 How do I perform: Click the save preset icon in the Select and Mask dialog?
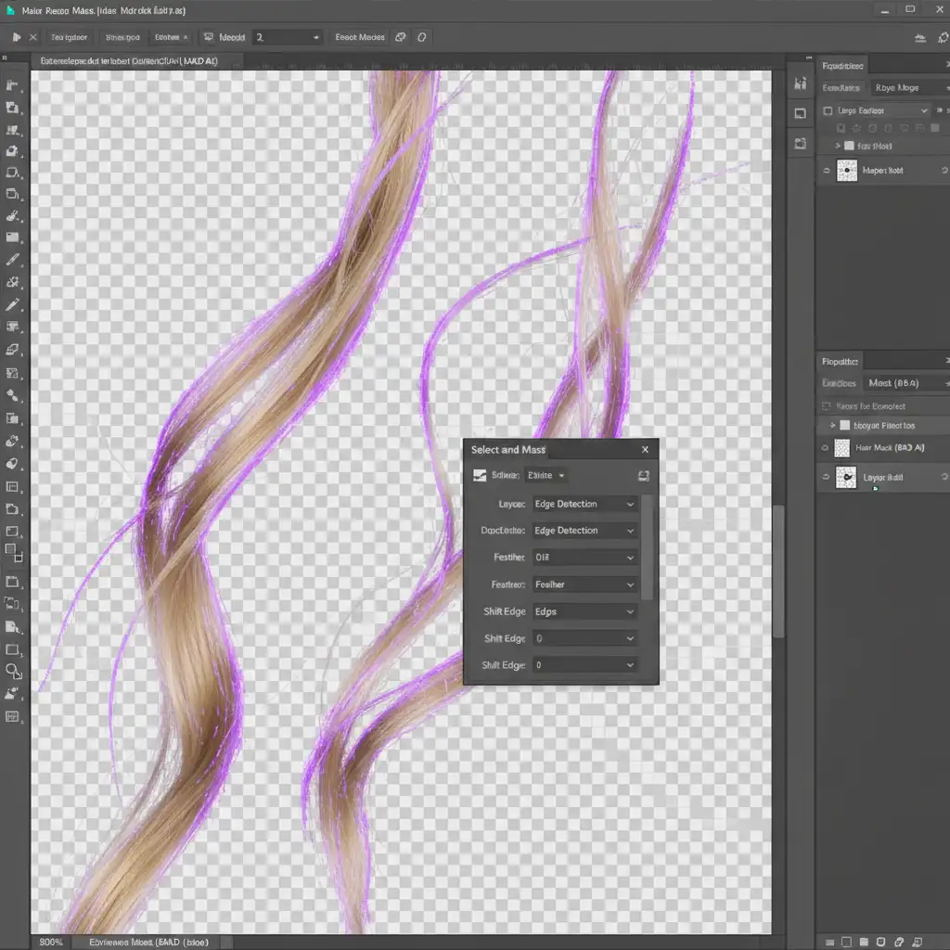pos(643,475)
